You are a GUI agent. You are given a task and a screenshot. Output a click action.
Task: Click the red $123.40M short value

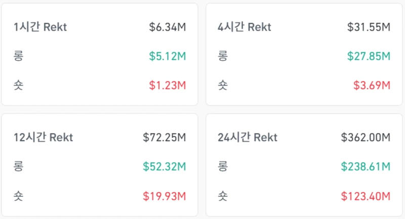click(366, 196)
